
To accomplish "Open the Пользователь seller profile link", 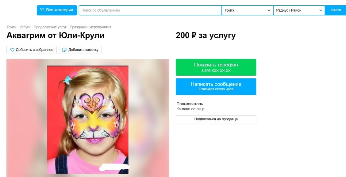I will tap(190, 104).
